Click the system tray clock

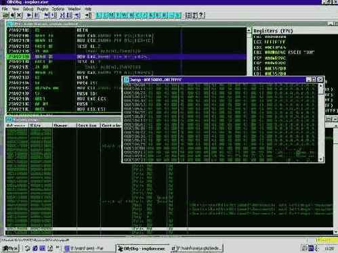point(329,248)
